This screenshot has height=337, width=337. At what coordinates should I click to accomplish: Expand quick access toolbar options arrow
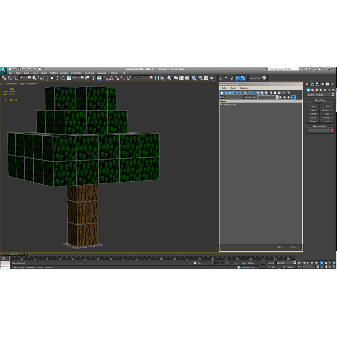[x=43, y=69]
